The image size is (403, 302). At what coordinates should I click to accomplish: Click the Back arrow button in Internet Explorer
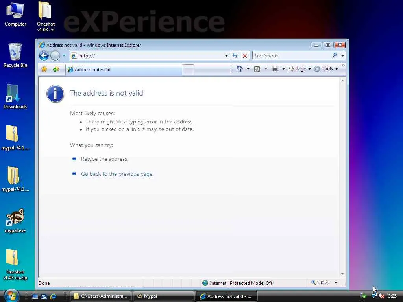coord(44,55)
